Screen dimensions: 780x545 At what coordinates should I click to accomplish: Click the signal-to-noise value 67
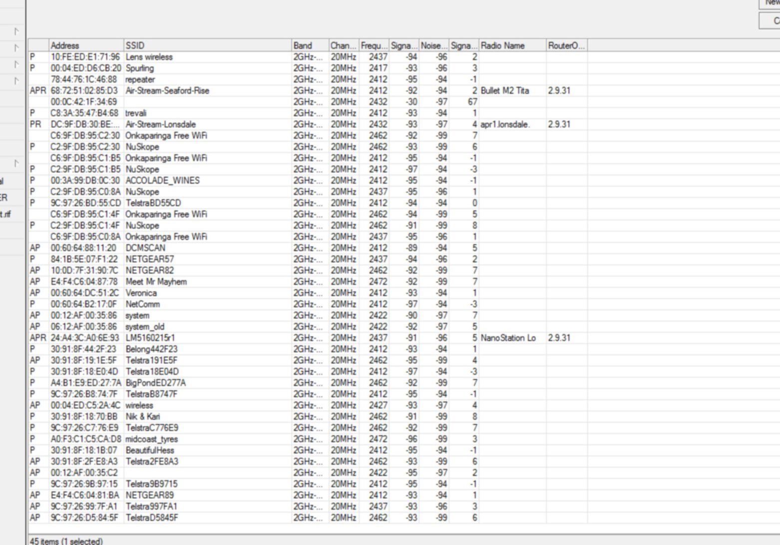(472, 102)
